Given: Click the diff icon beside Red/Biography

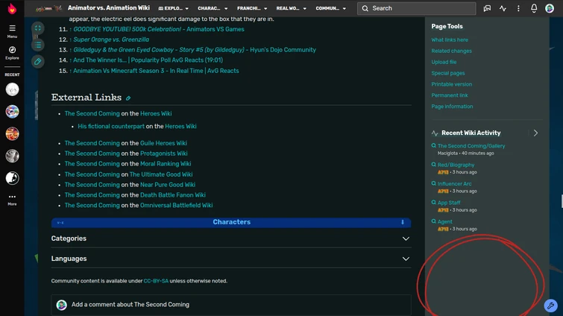Looking at the screenshot, I should pos(434,164).
